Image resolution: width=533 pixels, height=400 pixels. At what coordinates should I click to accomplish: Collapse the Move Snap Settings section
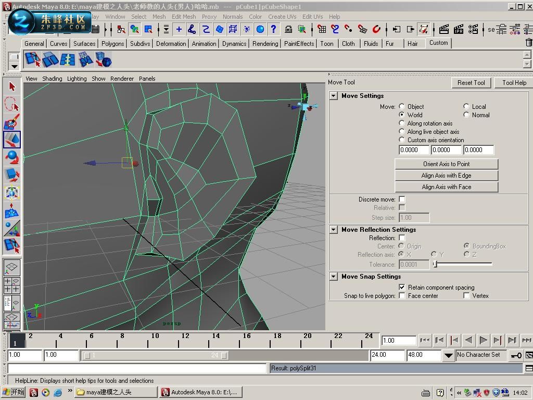click(x=334, y=277)
